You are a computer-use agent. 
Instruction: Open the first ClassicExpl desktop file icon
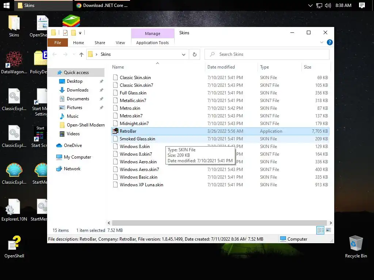[x=14, y=100]
